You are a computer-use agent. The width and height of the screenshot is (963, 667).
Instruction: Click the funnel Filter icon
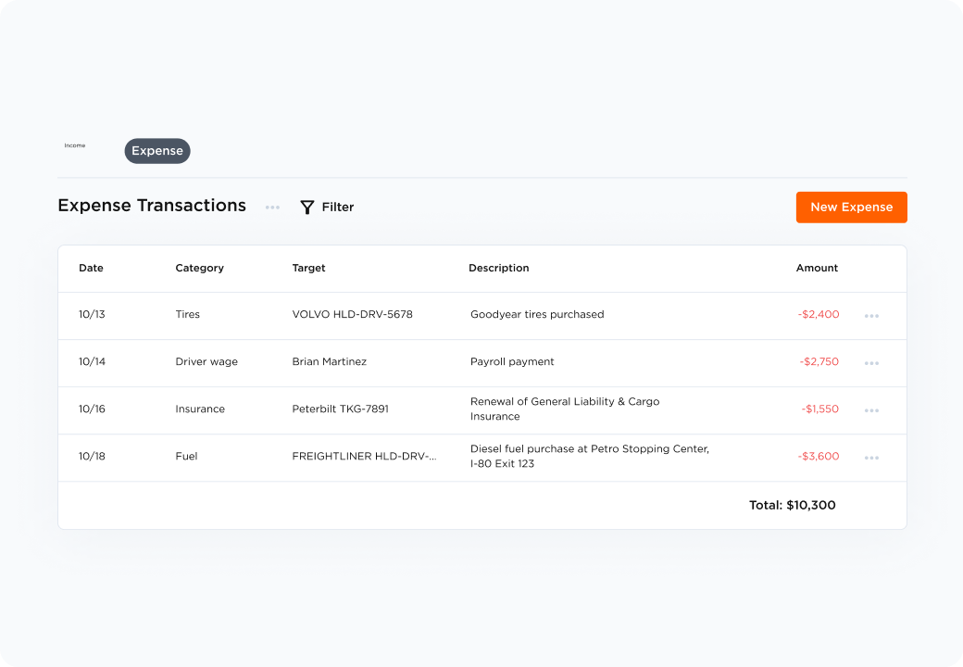tap(307, 208)
